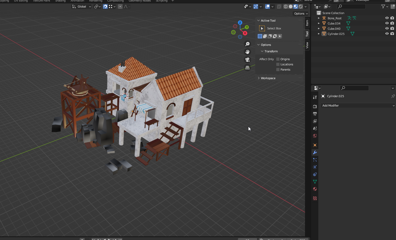Open the Global transform orientation dropdown
396x240 pixels.
[82, 7]
